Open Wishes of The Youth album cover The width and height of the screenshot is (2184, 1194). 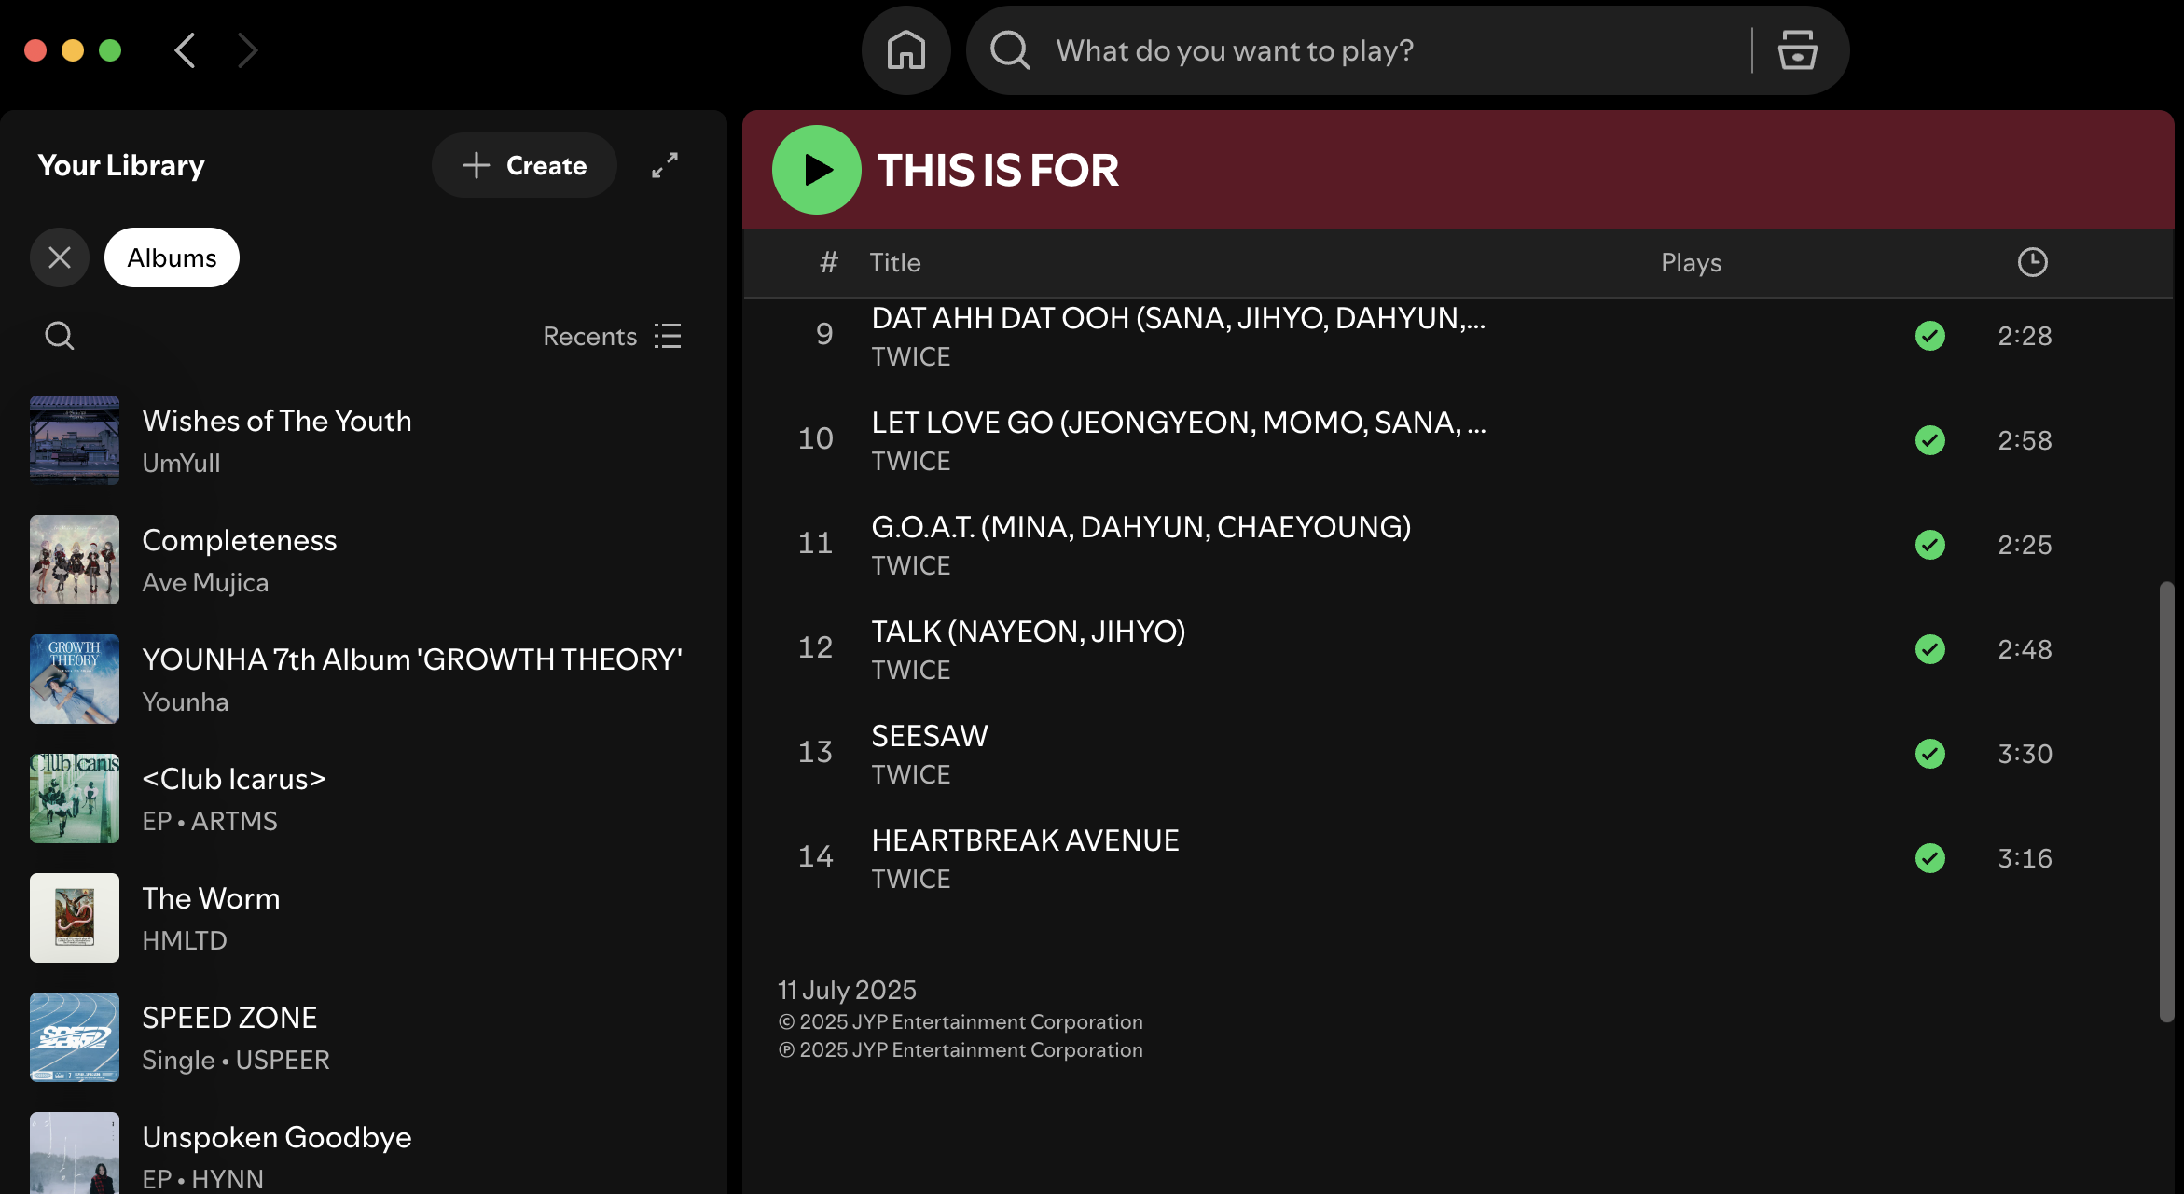click(x=75, y=440)
